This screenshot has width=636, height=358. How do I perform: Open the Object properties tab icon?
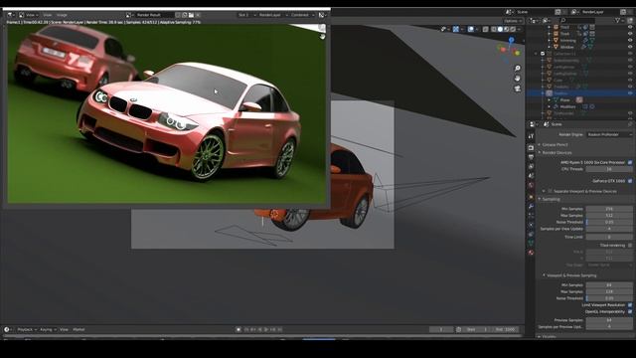pyautogui.click(x=531, y=197)
